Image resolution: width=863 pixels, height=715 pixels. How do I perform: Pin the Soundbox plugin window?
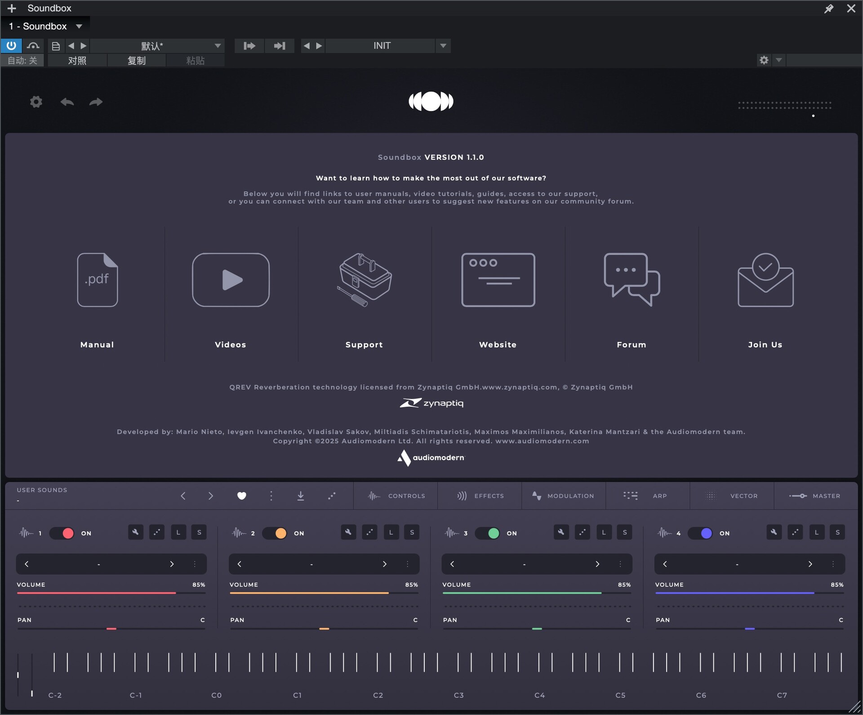tap(829, 9)
